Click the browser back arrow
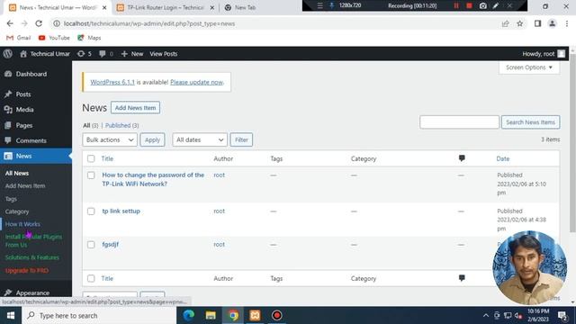The image size is (576, 324). click(10, 23)
